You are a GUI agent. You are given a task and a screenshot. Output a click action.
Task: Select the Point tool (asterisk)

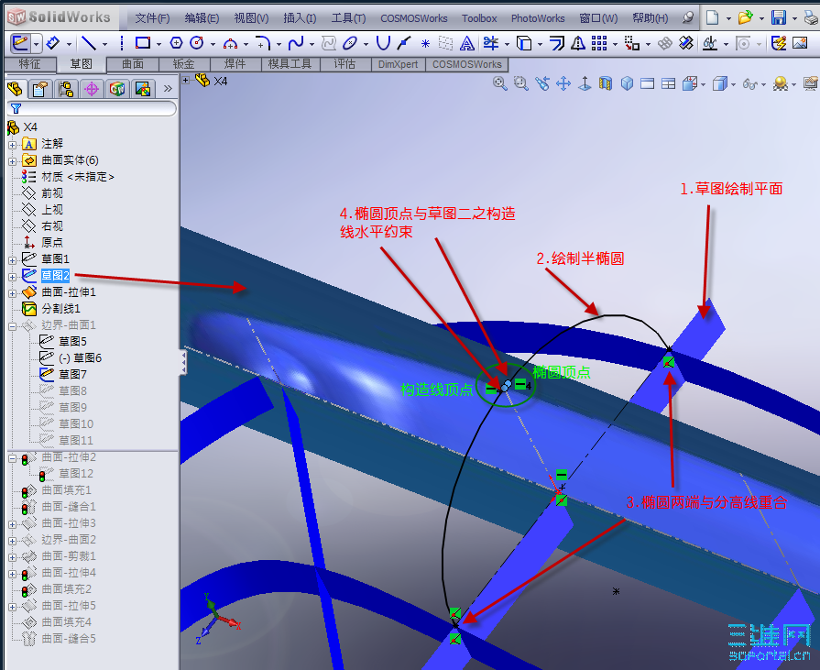[425, 43]
